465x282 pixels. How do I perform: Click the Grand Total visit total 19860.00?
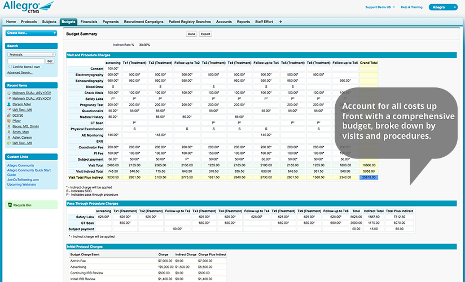tap(369, 165)
